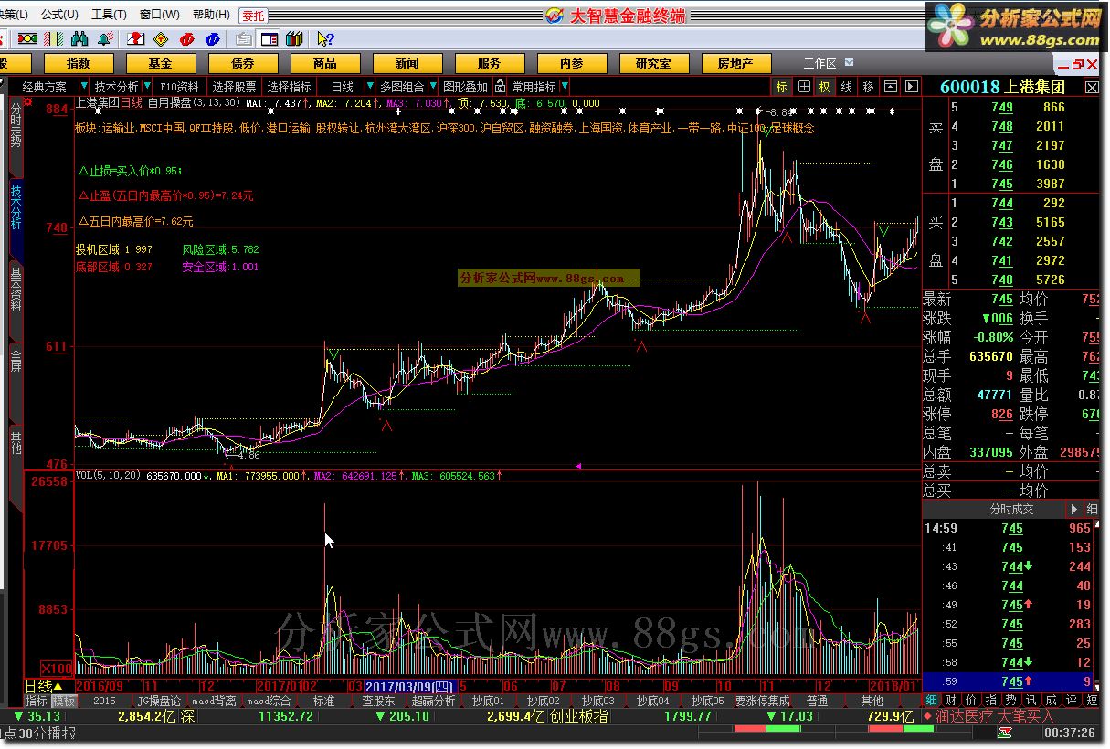Click the 委托 button

point(253,16)
